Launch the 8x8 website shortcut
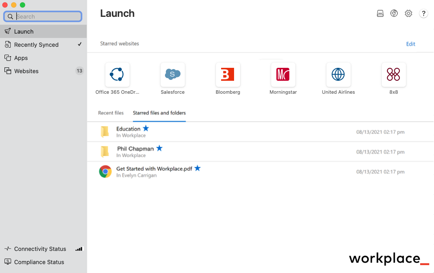 (393, 74)
